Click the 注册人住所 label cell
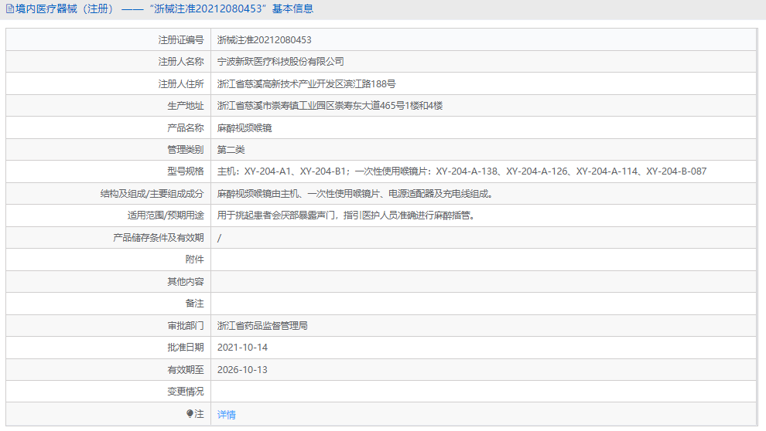 (x=108, y=84)
